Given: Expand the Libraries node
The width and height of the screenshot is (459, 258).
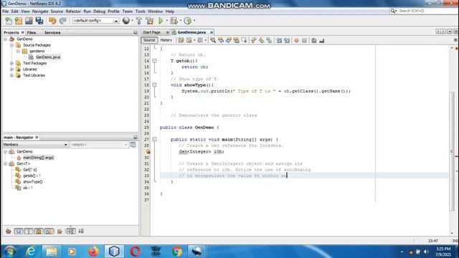Looking at the screenshot, I should pyautogui.click(x=11, y=70).
